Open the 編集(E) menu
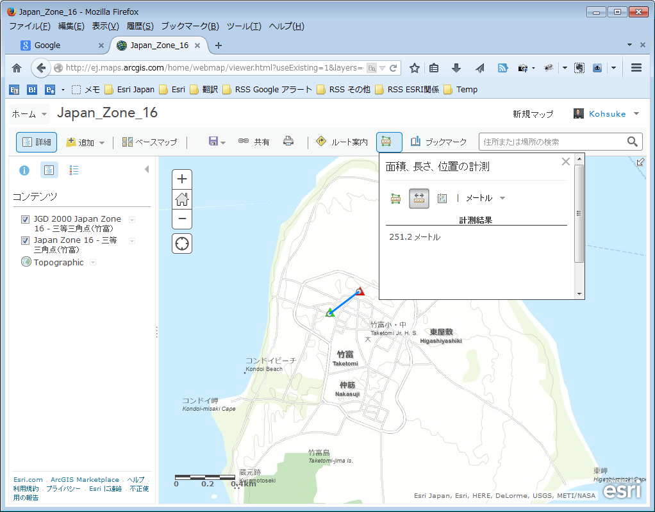Image resolution: width=655 pixels, height=512 pixels. [x=71, y=26]
